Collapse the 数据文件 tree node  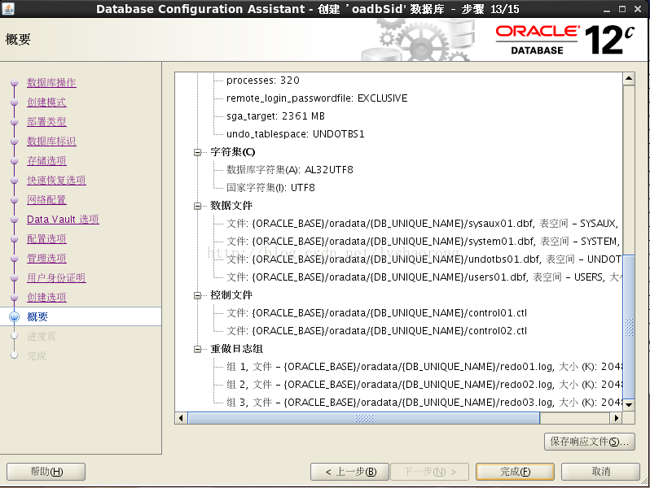(x=198, y=206)
